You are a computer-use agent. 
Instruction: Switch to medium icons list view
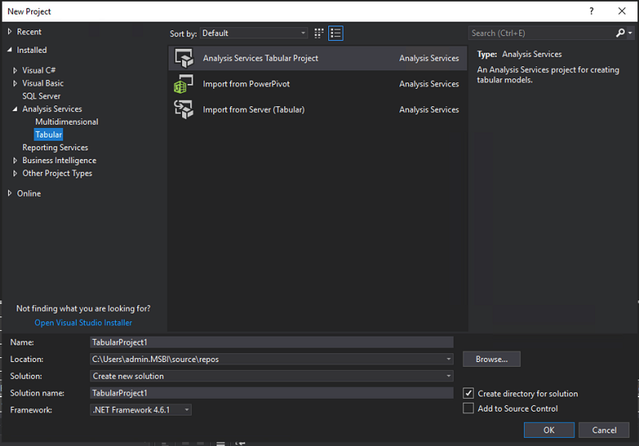click(335, 33)
